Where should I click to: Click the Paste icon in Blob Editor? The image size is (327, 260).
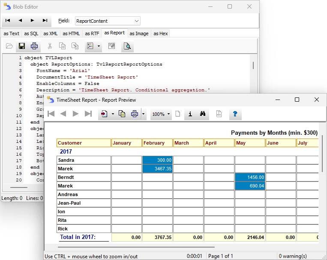point(75,46)
